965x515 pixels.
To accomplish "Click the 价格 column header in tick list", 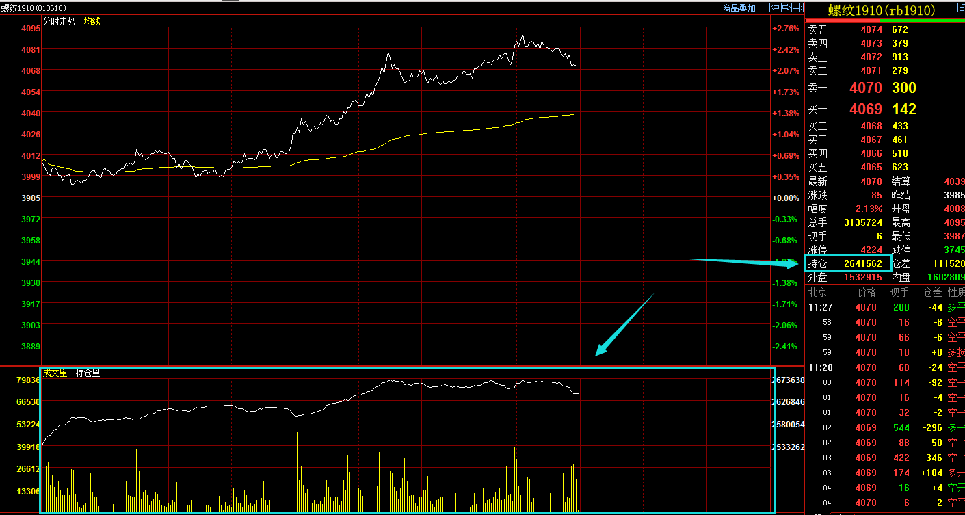I will click(x=867, y=292).
